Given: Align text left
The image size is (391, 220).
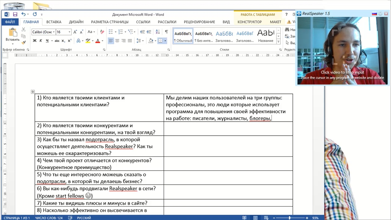Looking at the screenshot, I should pyautogui.click(x=111, y=41).
